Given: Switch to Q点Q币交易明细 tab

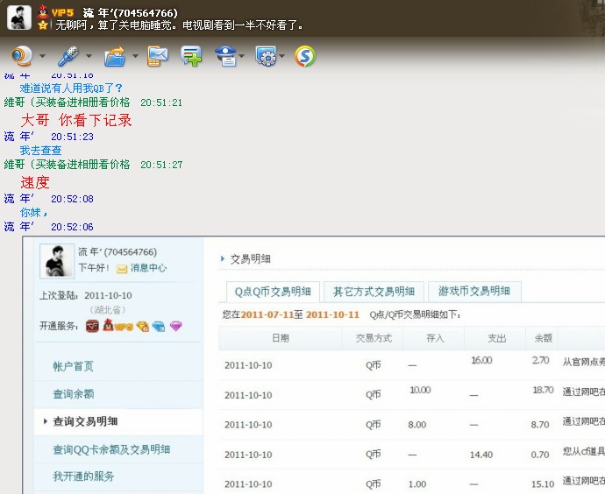Looking at the screenshot, I should [273, 292].
